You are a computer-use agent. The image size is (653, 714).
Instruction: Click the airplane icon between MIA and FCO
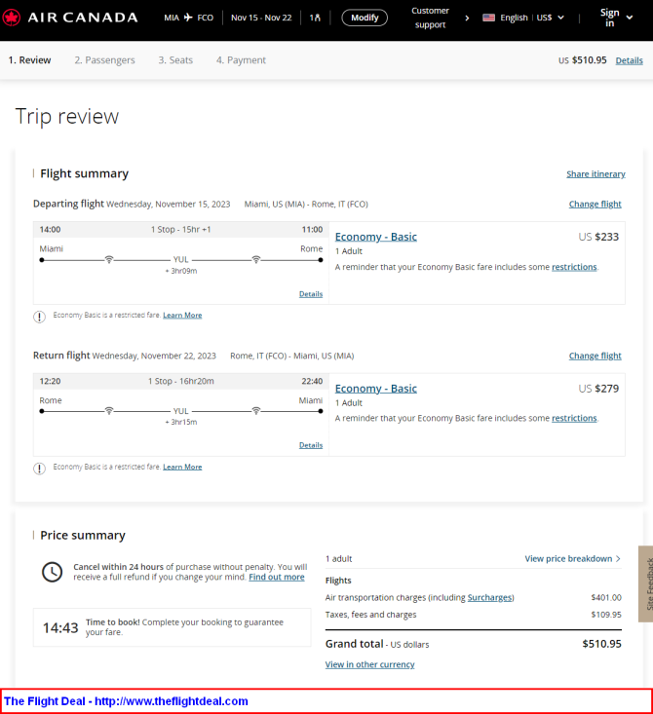pos(188,18)
